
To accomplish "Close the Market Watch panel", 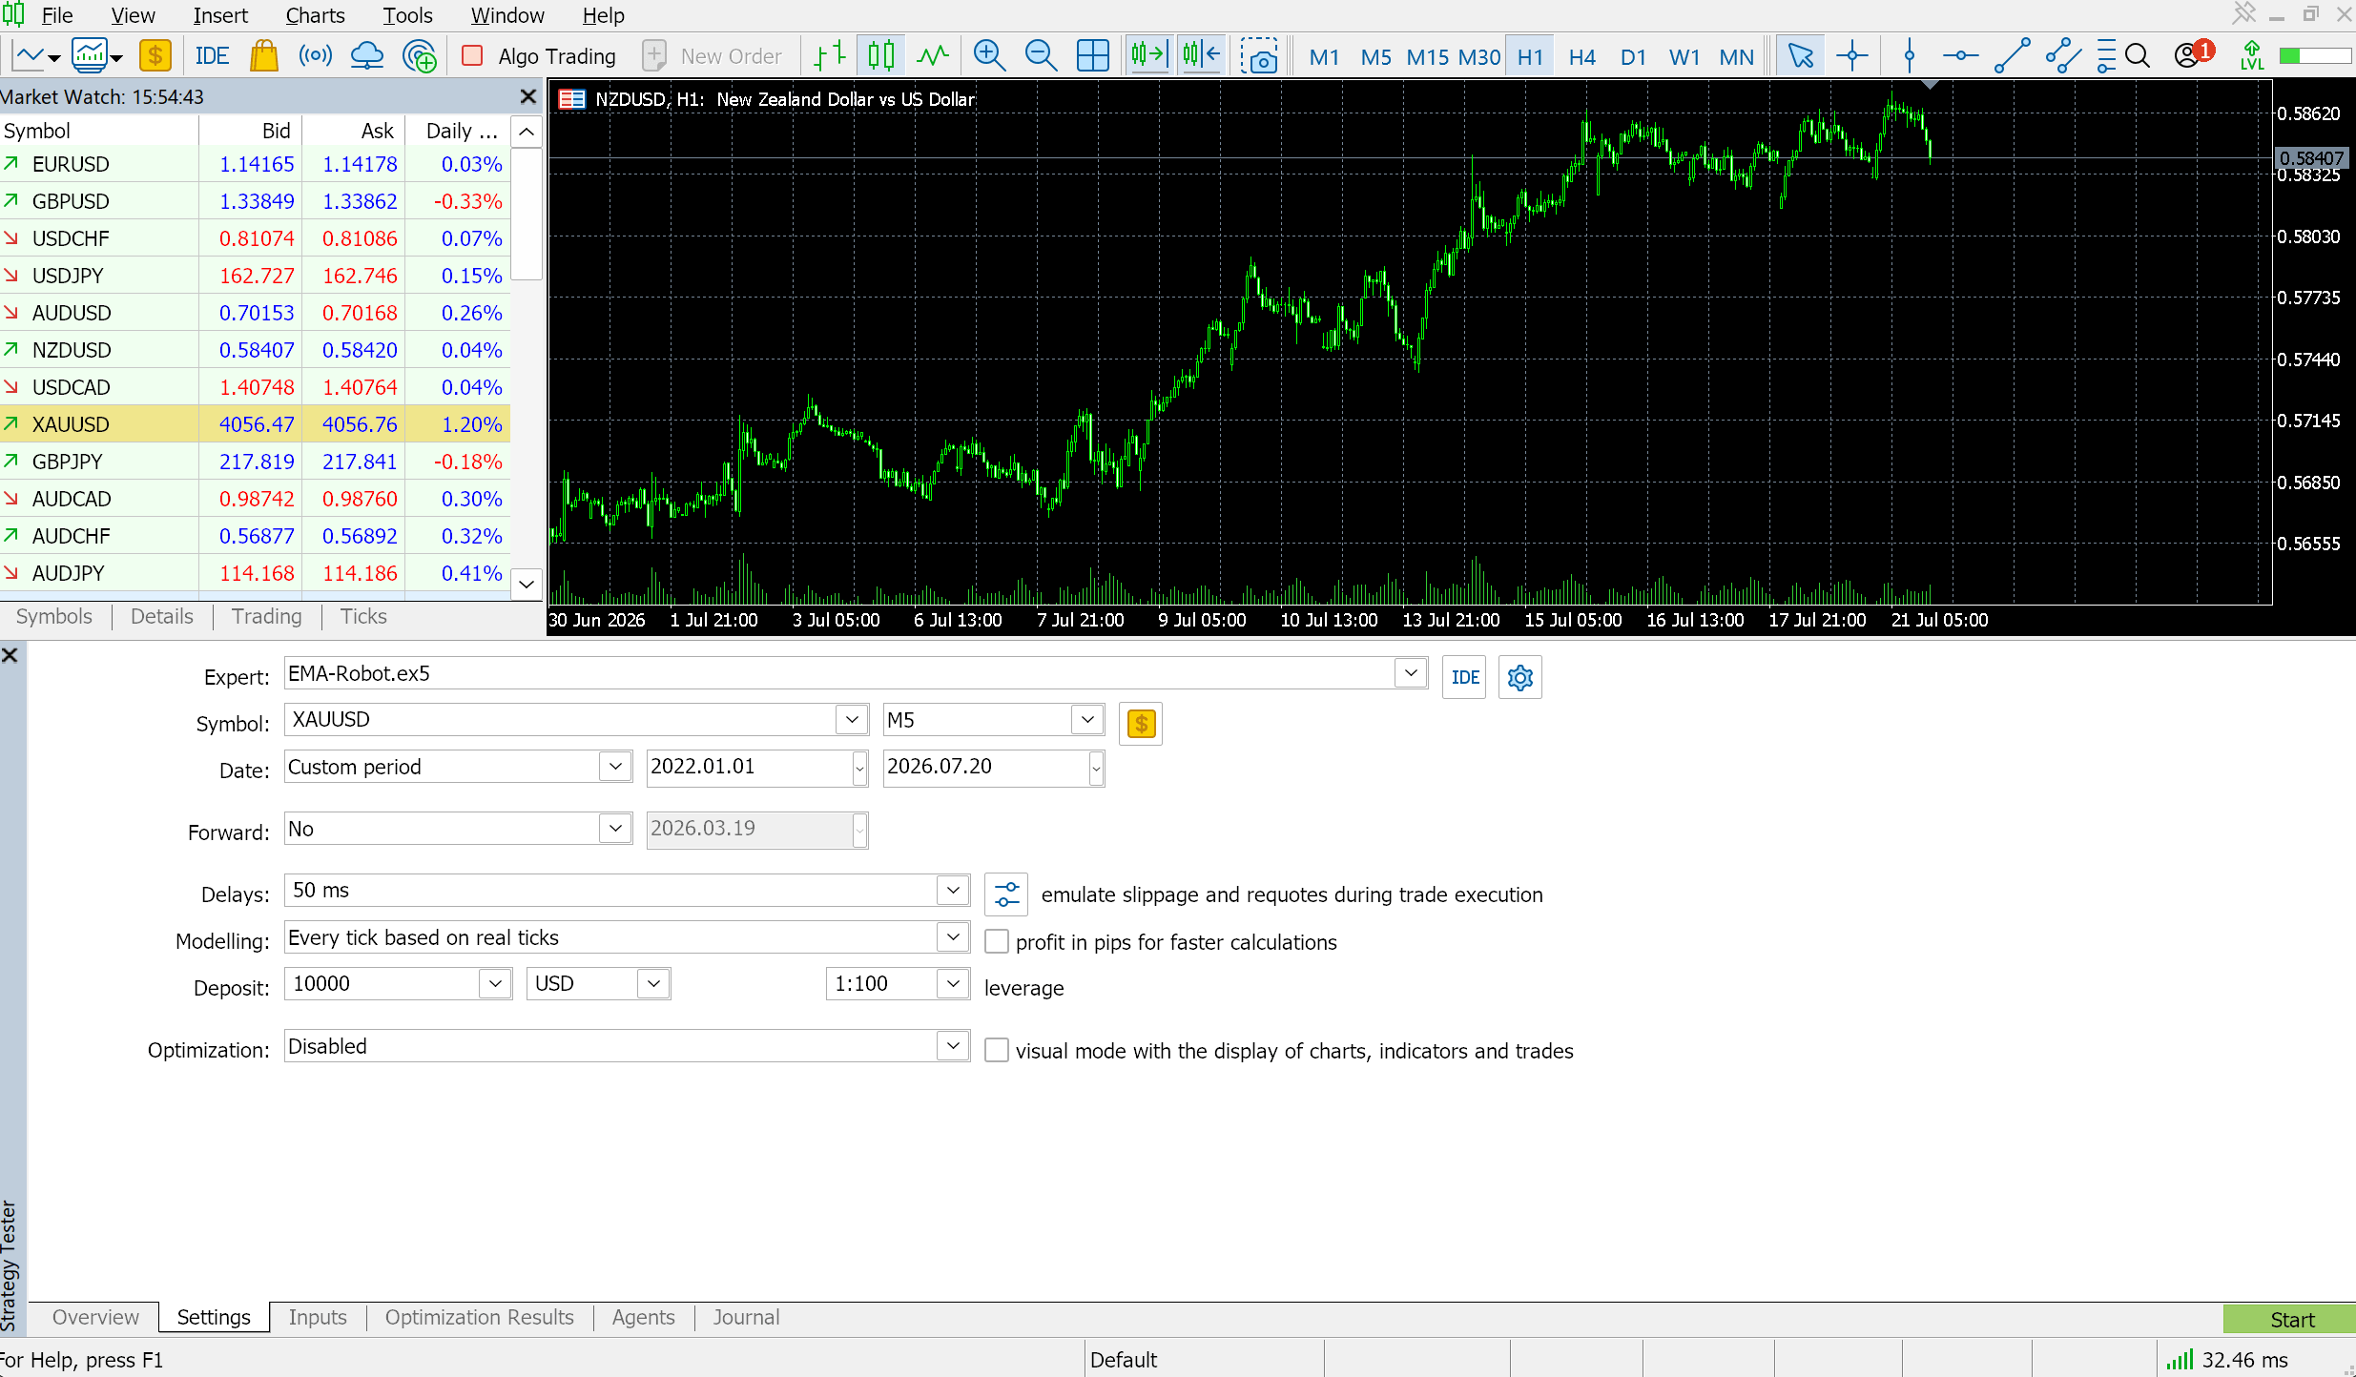I will pyautogui.click(x=527, y=96).
